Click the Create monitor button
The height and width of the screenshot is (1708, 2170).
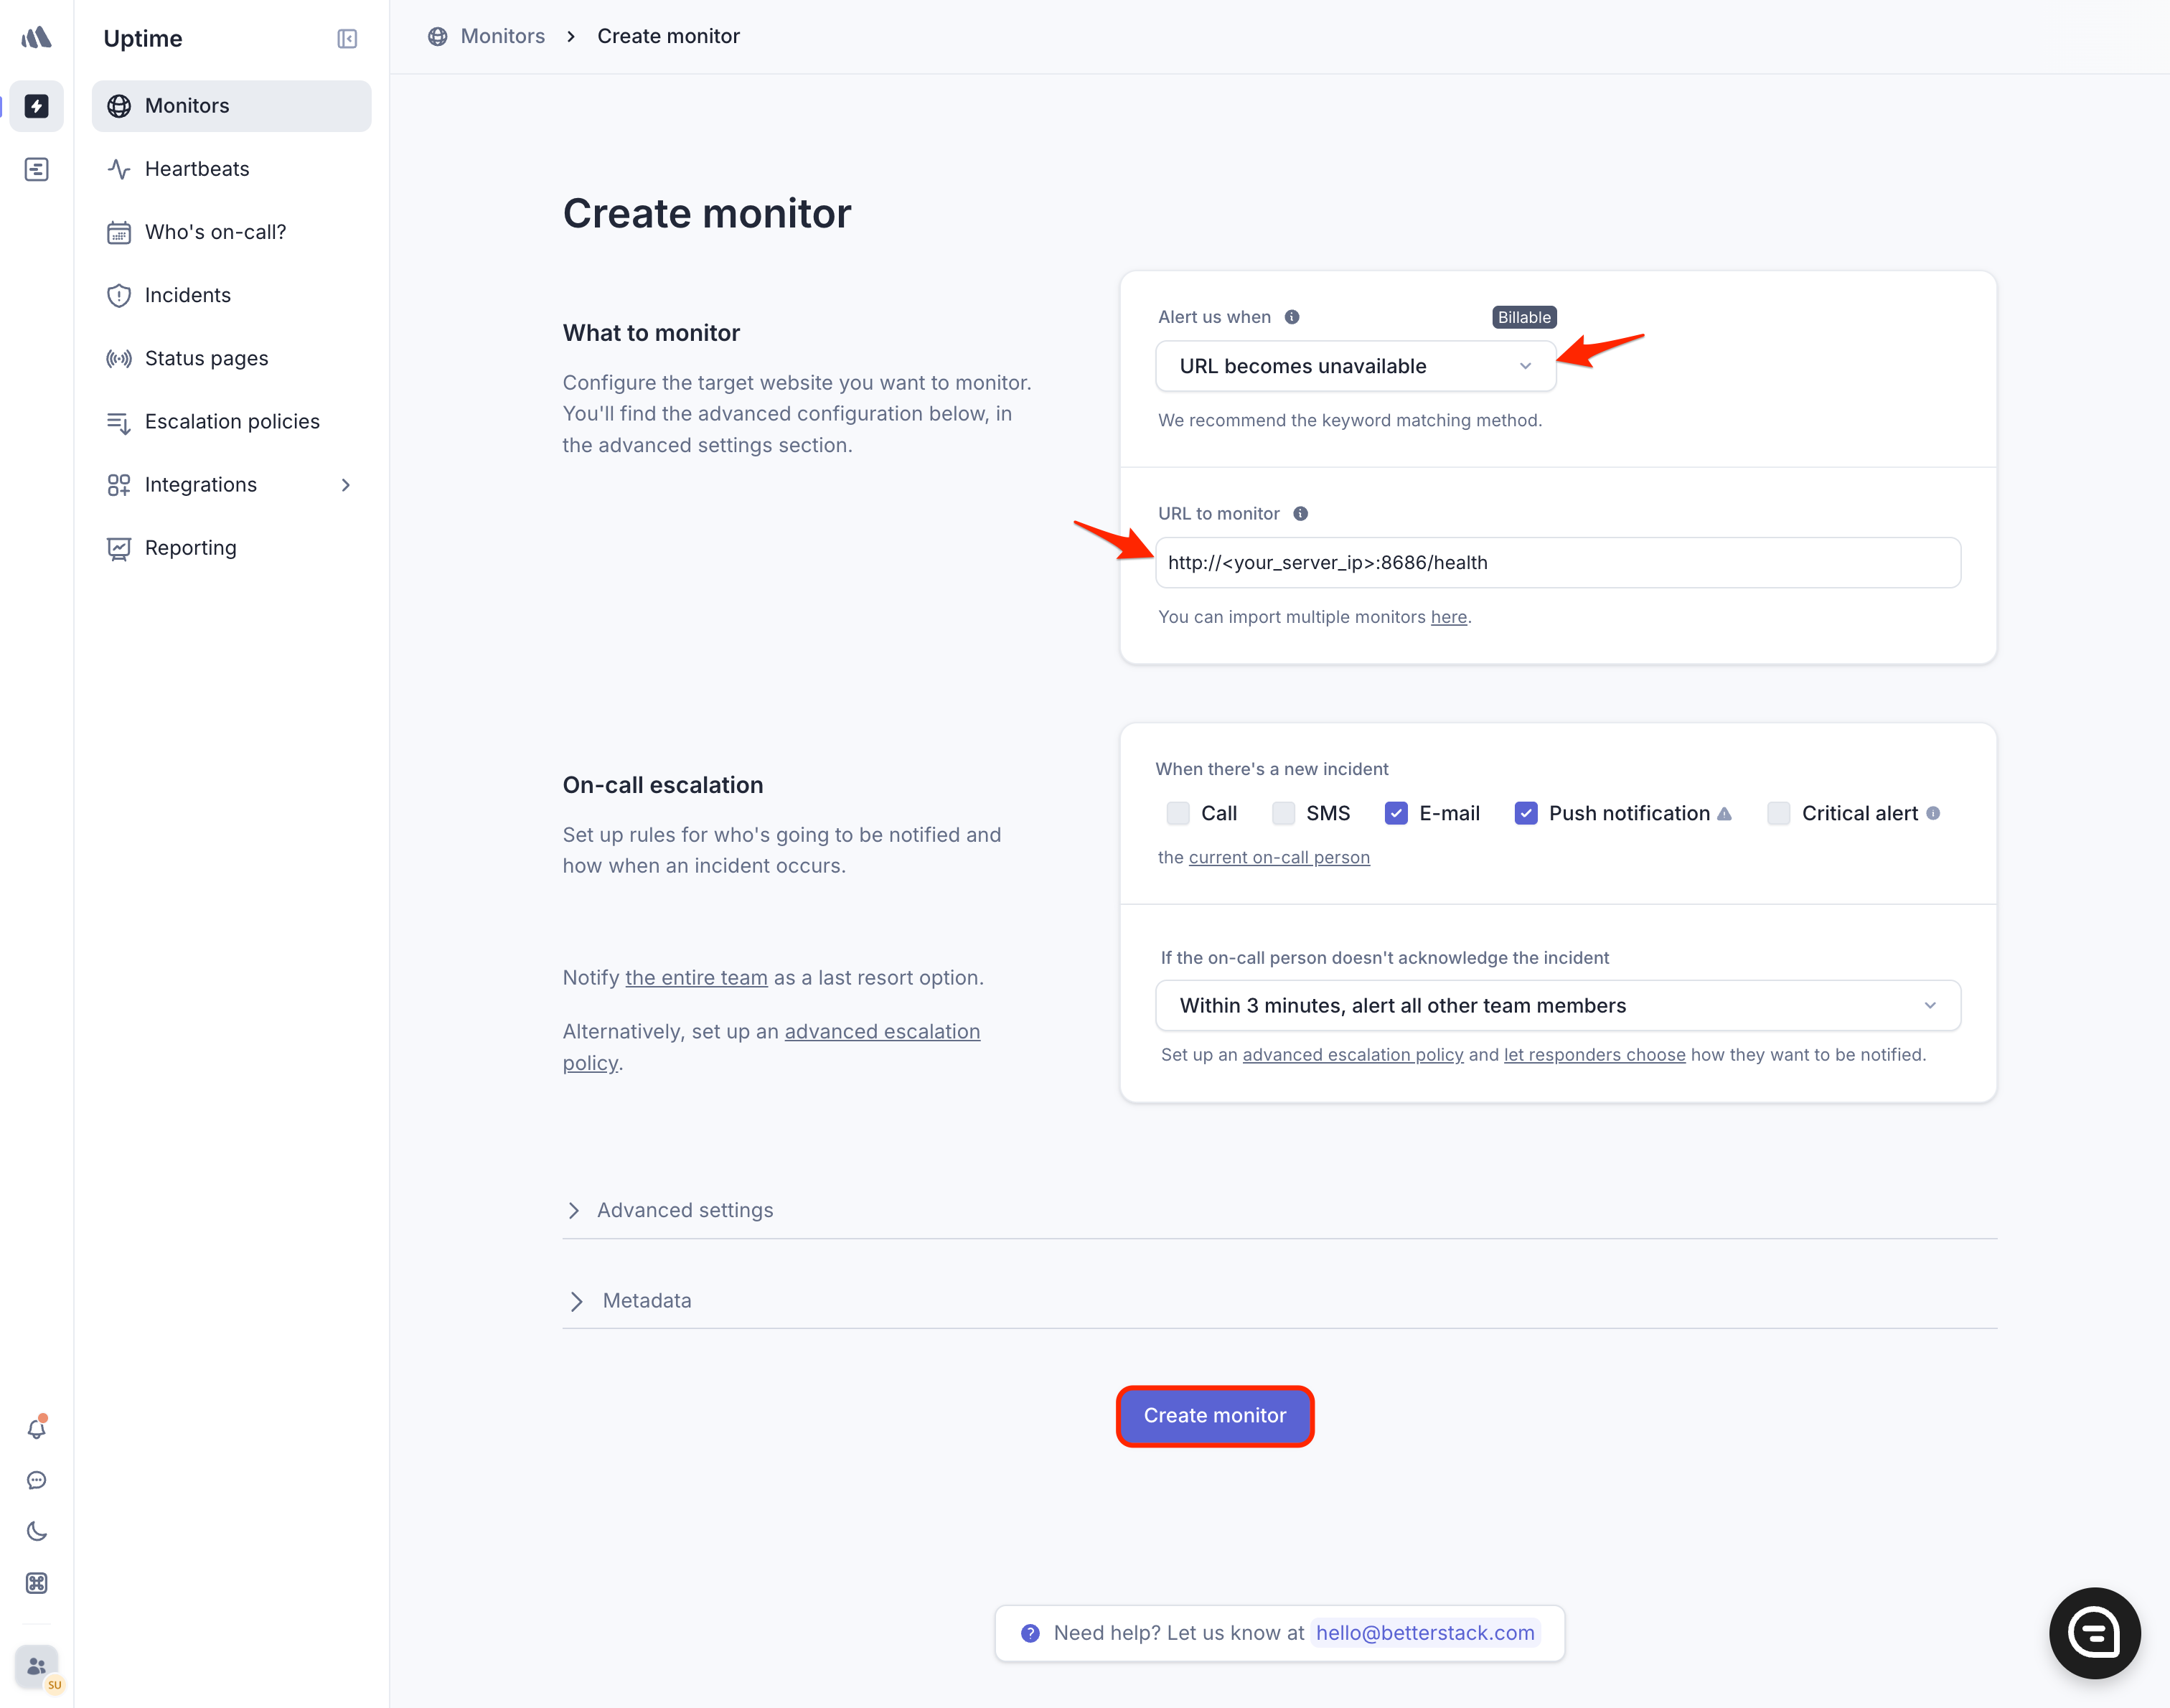pyautogui.click(x=1214, y=1416)
